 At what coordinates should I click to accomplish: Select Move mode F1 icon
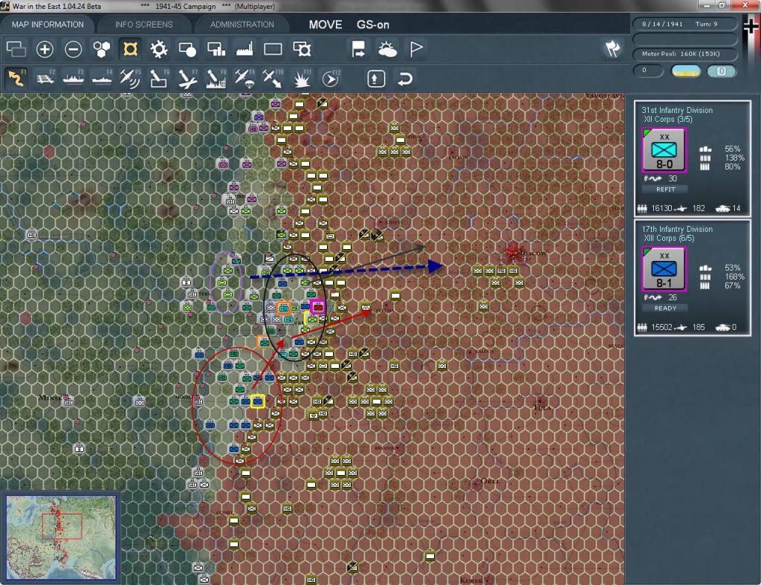click(x=16, y=78)
